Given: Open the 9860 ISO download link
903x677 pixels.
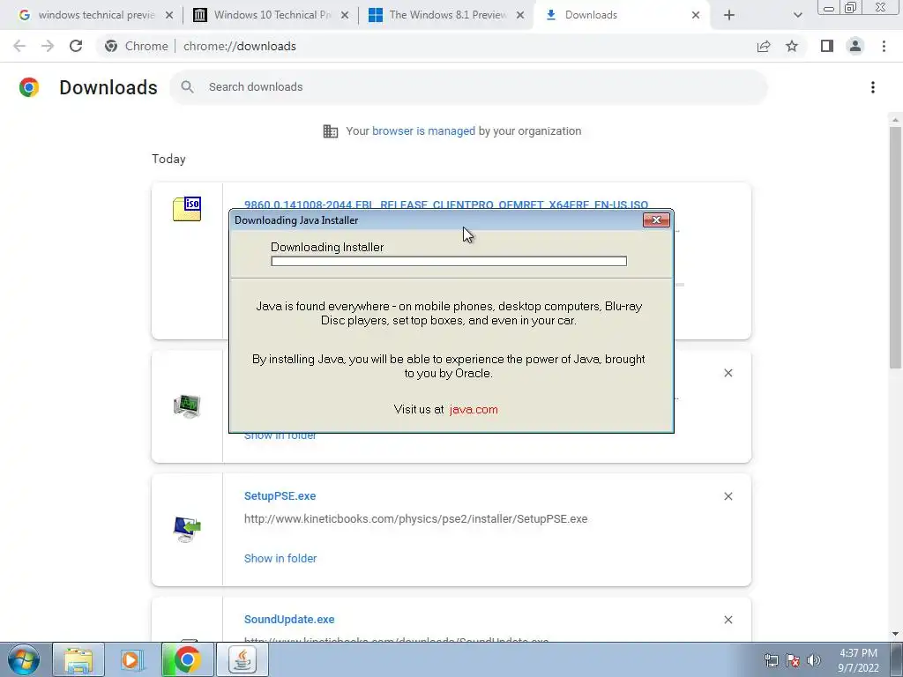Looking at the screenshot, I should point(445,205).
